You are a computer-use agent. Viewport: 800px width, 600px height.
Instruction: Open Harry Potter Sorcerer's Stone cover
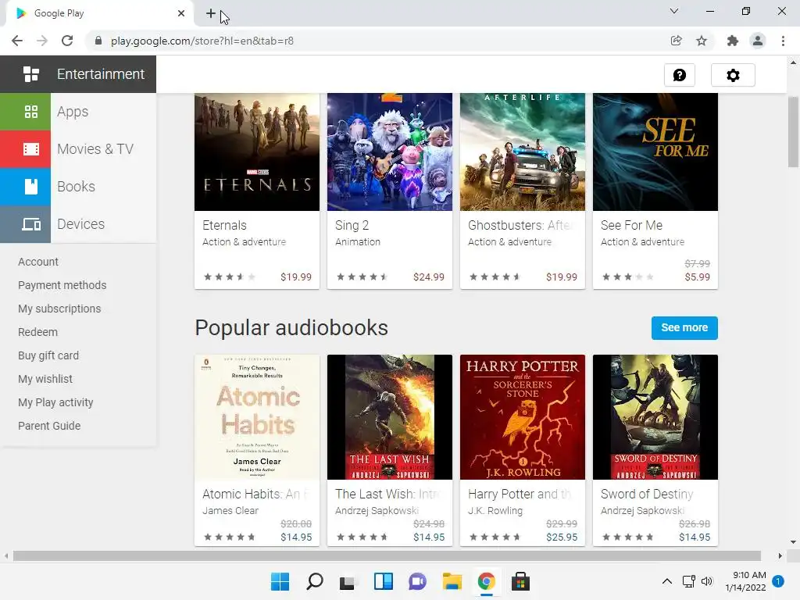coord(523,417)
